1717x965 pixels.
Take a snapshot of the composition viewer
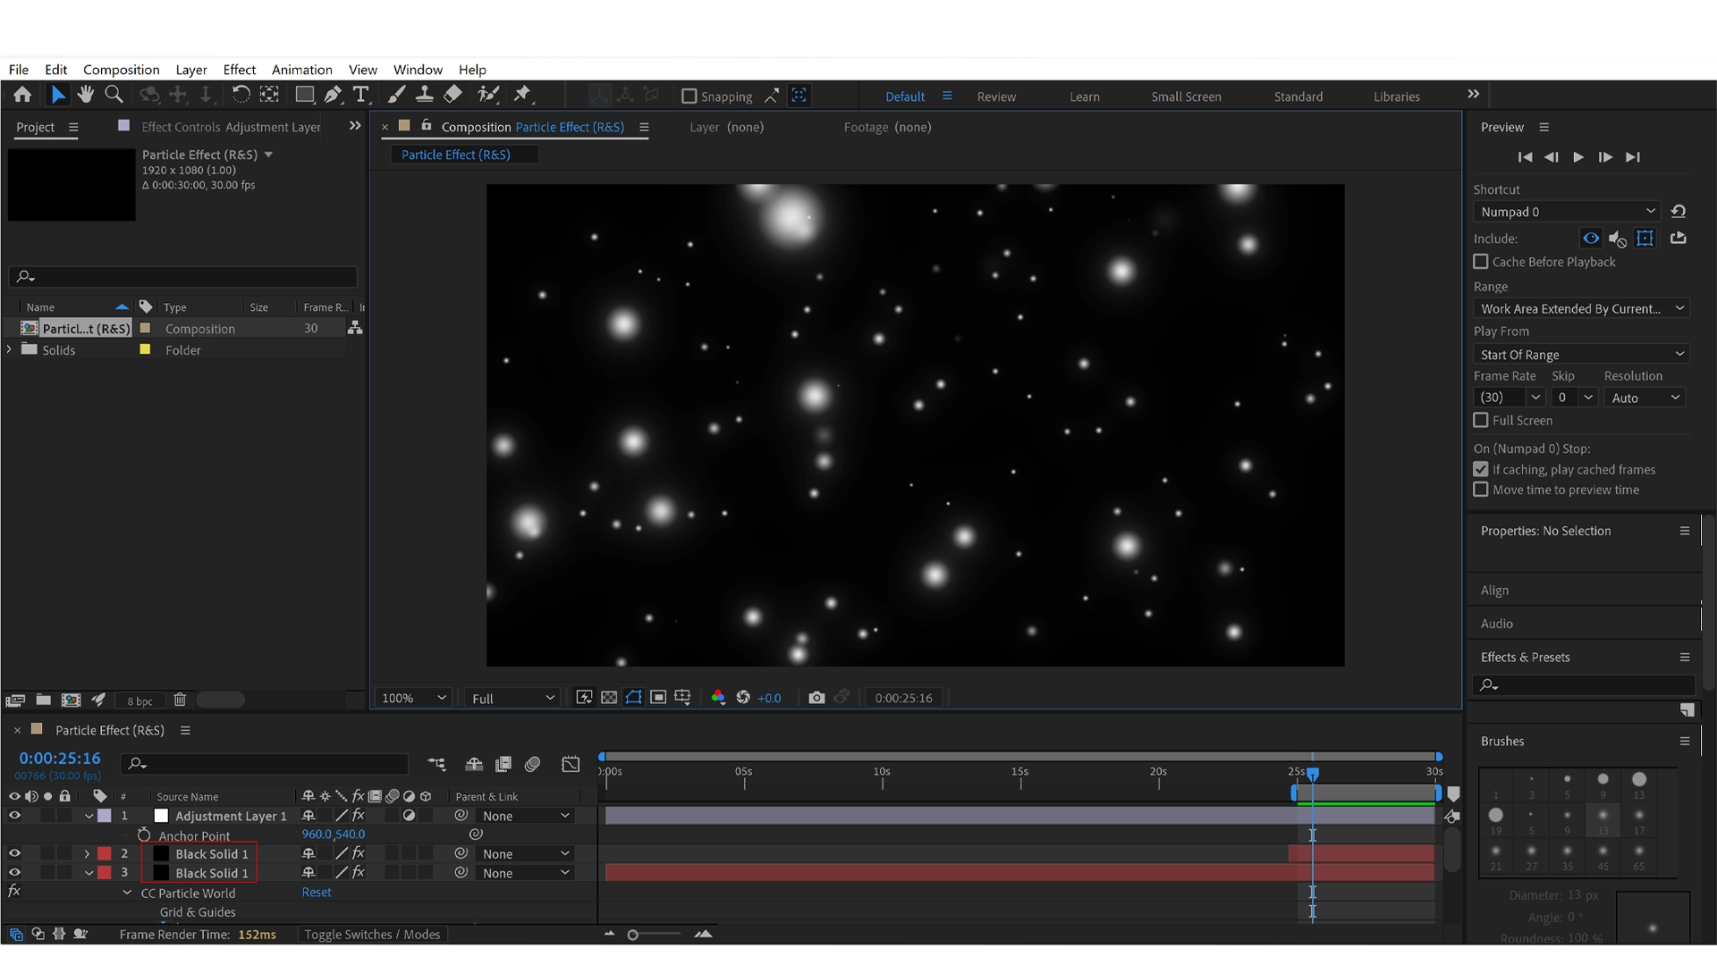[x=816, y=698]
